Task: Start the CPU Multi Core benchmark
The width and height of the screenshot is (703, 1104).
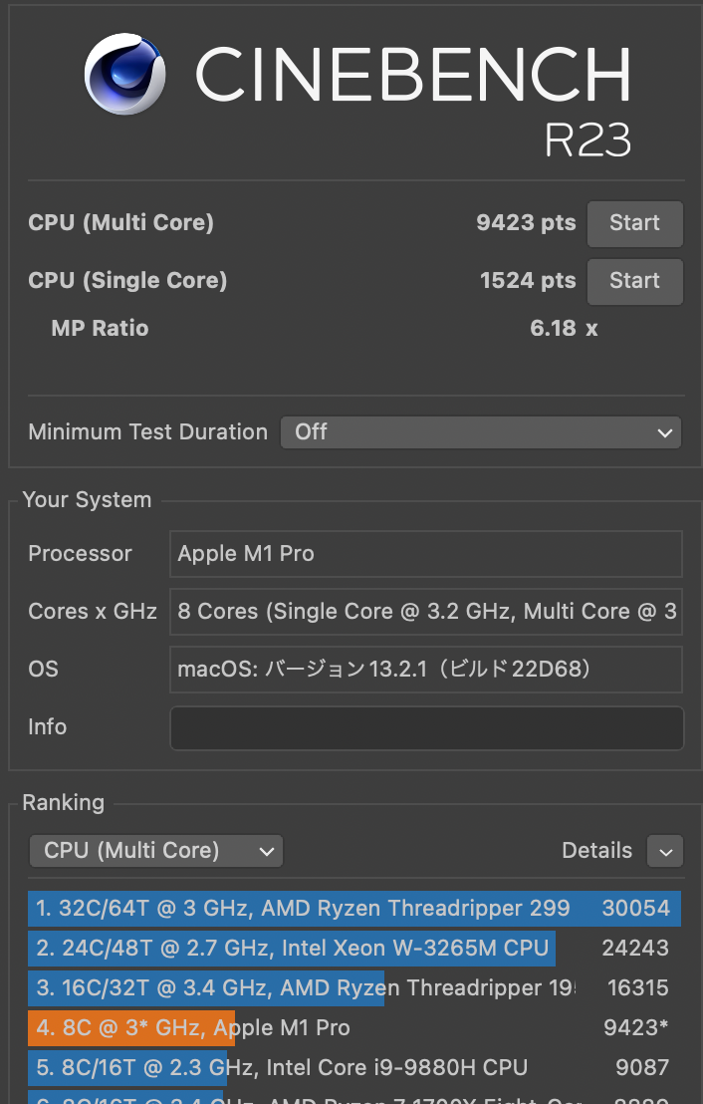Action: [x=634, y=223]
